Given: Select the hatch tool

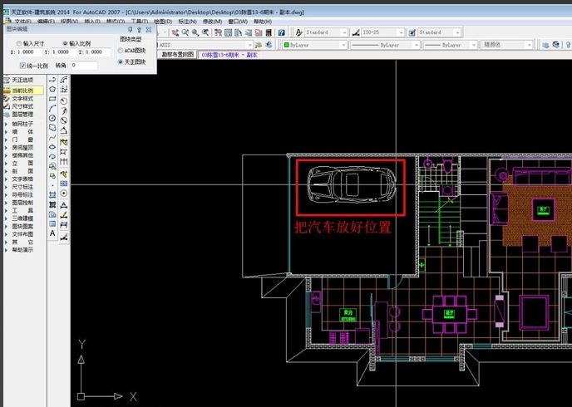Looking at the screenshot, I should pyautogui.click(x=52, y=195).
